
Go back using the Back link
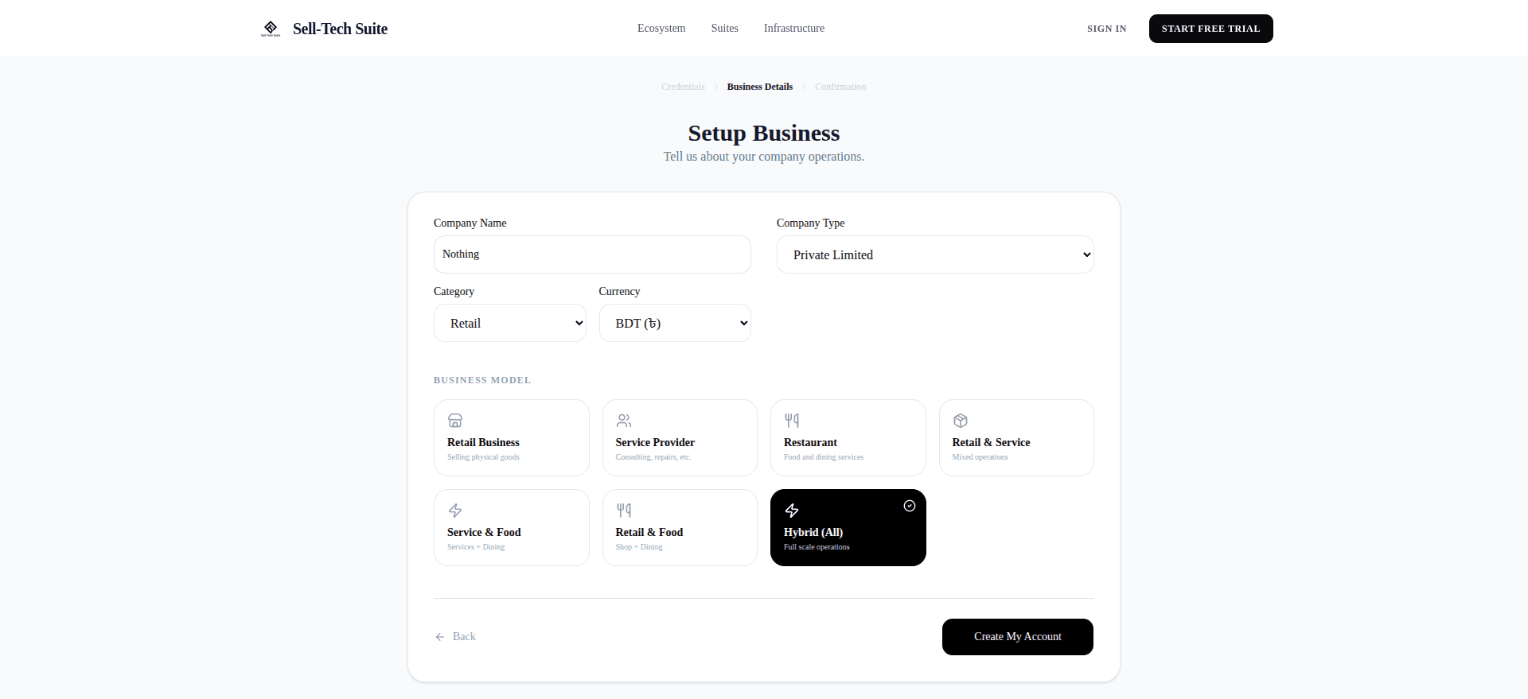[x=455, y=637]
